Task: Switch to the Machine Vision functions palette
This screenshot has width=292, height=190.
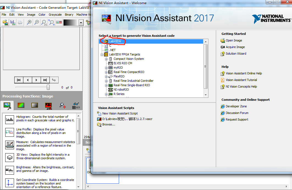Action: tap(62, 105)
